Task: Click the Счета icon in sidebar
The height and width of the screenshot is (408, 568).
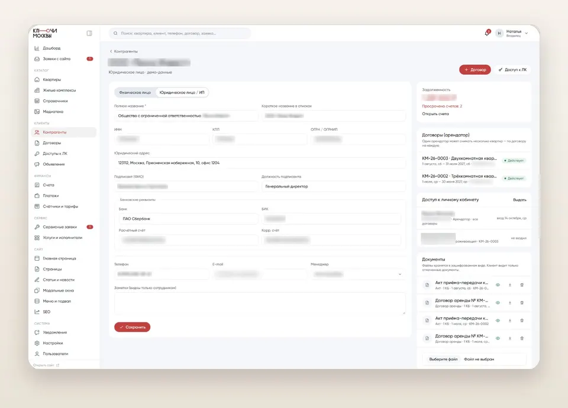Action: pos(37,185)
